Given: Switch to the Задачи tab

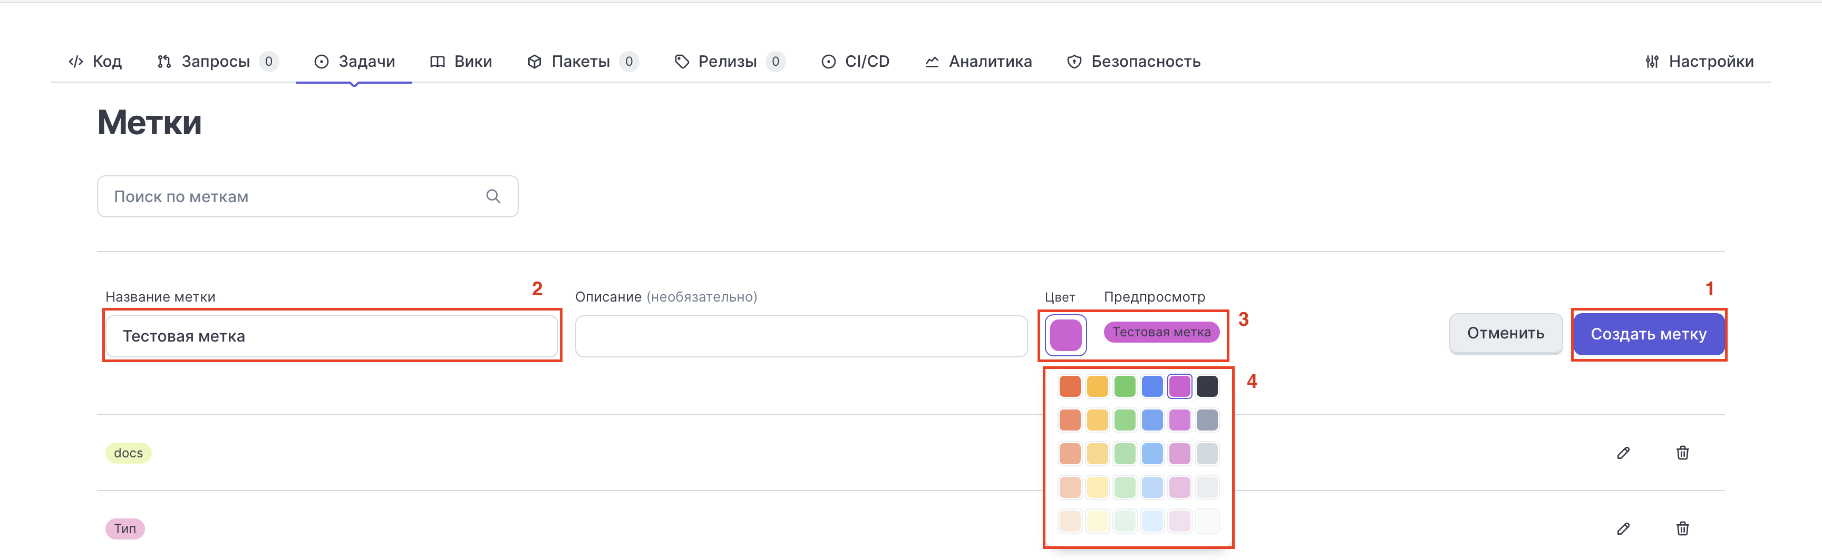Looking at the screenshot, I should [354, 62].
